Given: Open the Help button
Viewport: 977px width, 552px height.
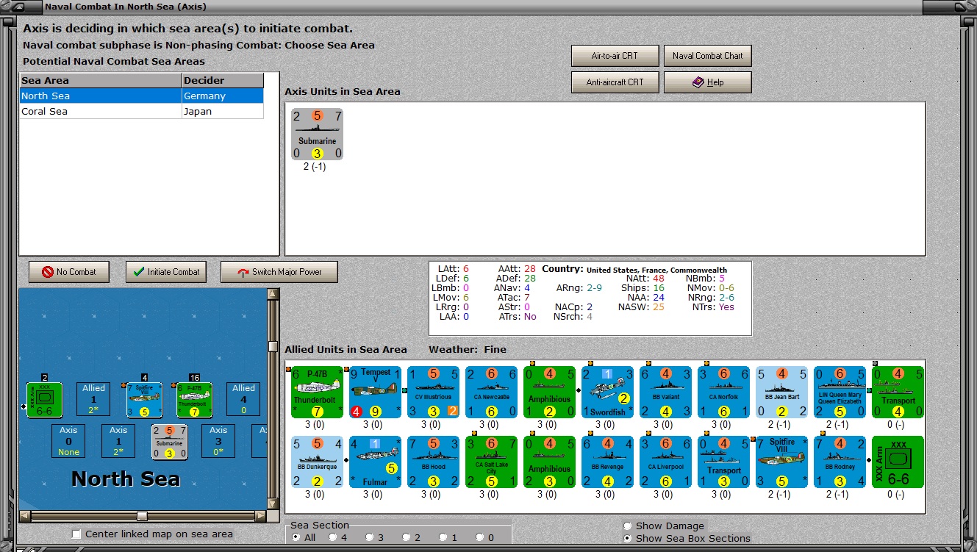Looking at the screenshot, I should coord(707,82).
